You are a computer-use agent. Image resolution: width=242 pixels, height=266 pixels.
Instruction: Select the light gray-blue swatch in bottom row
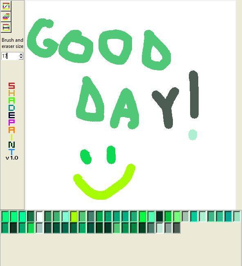point(39,228)
